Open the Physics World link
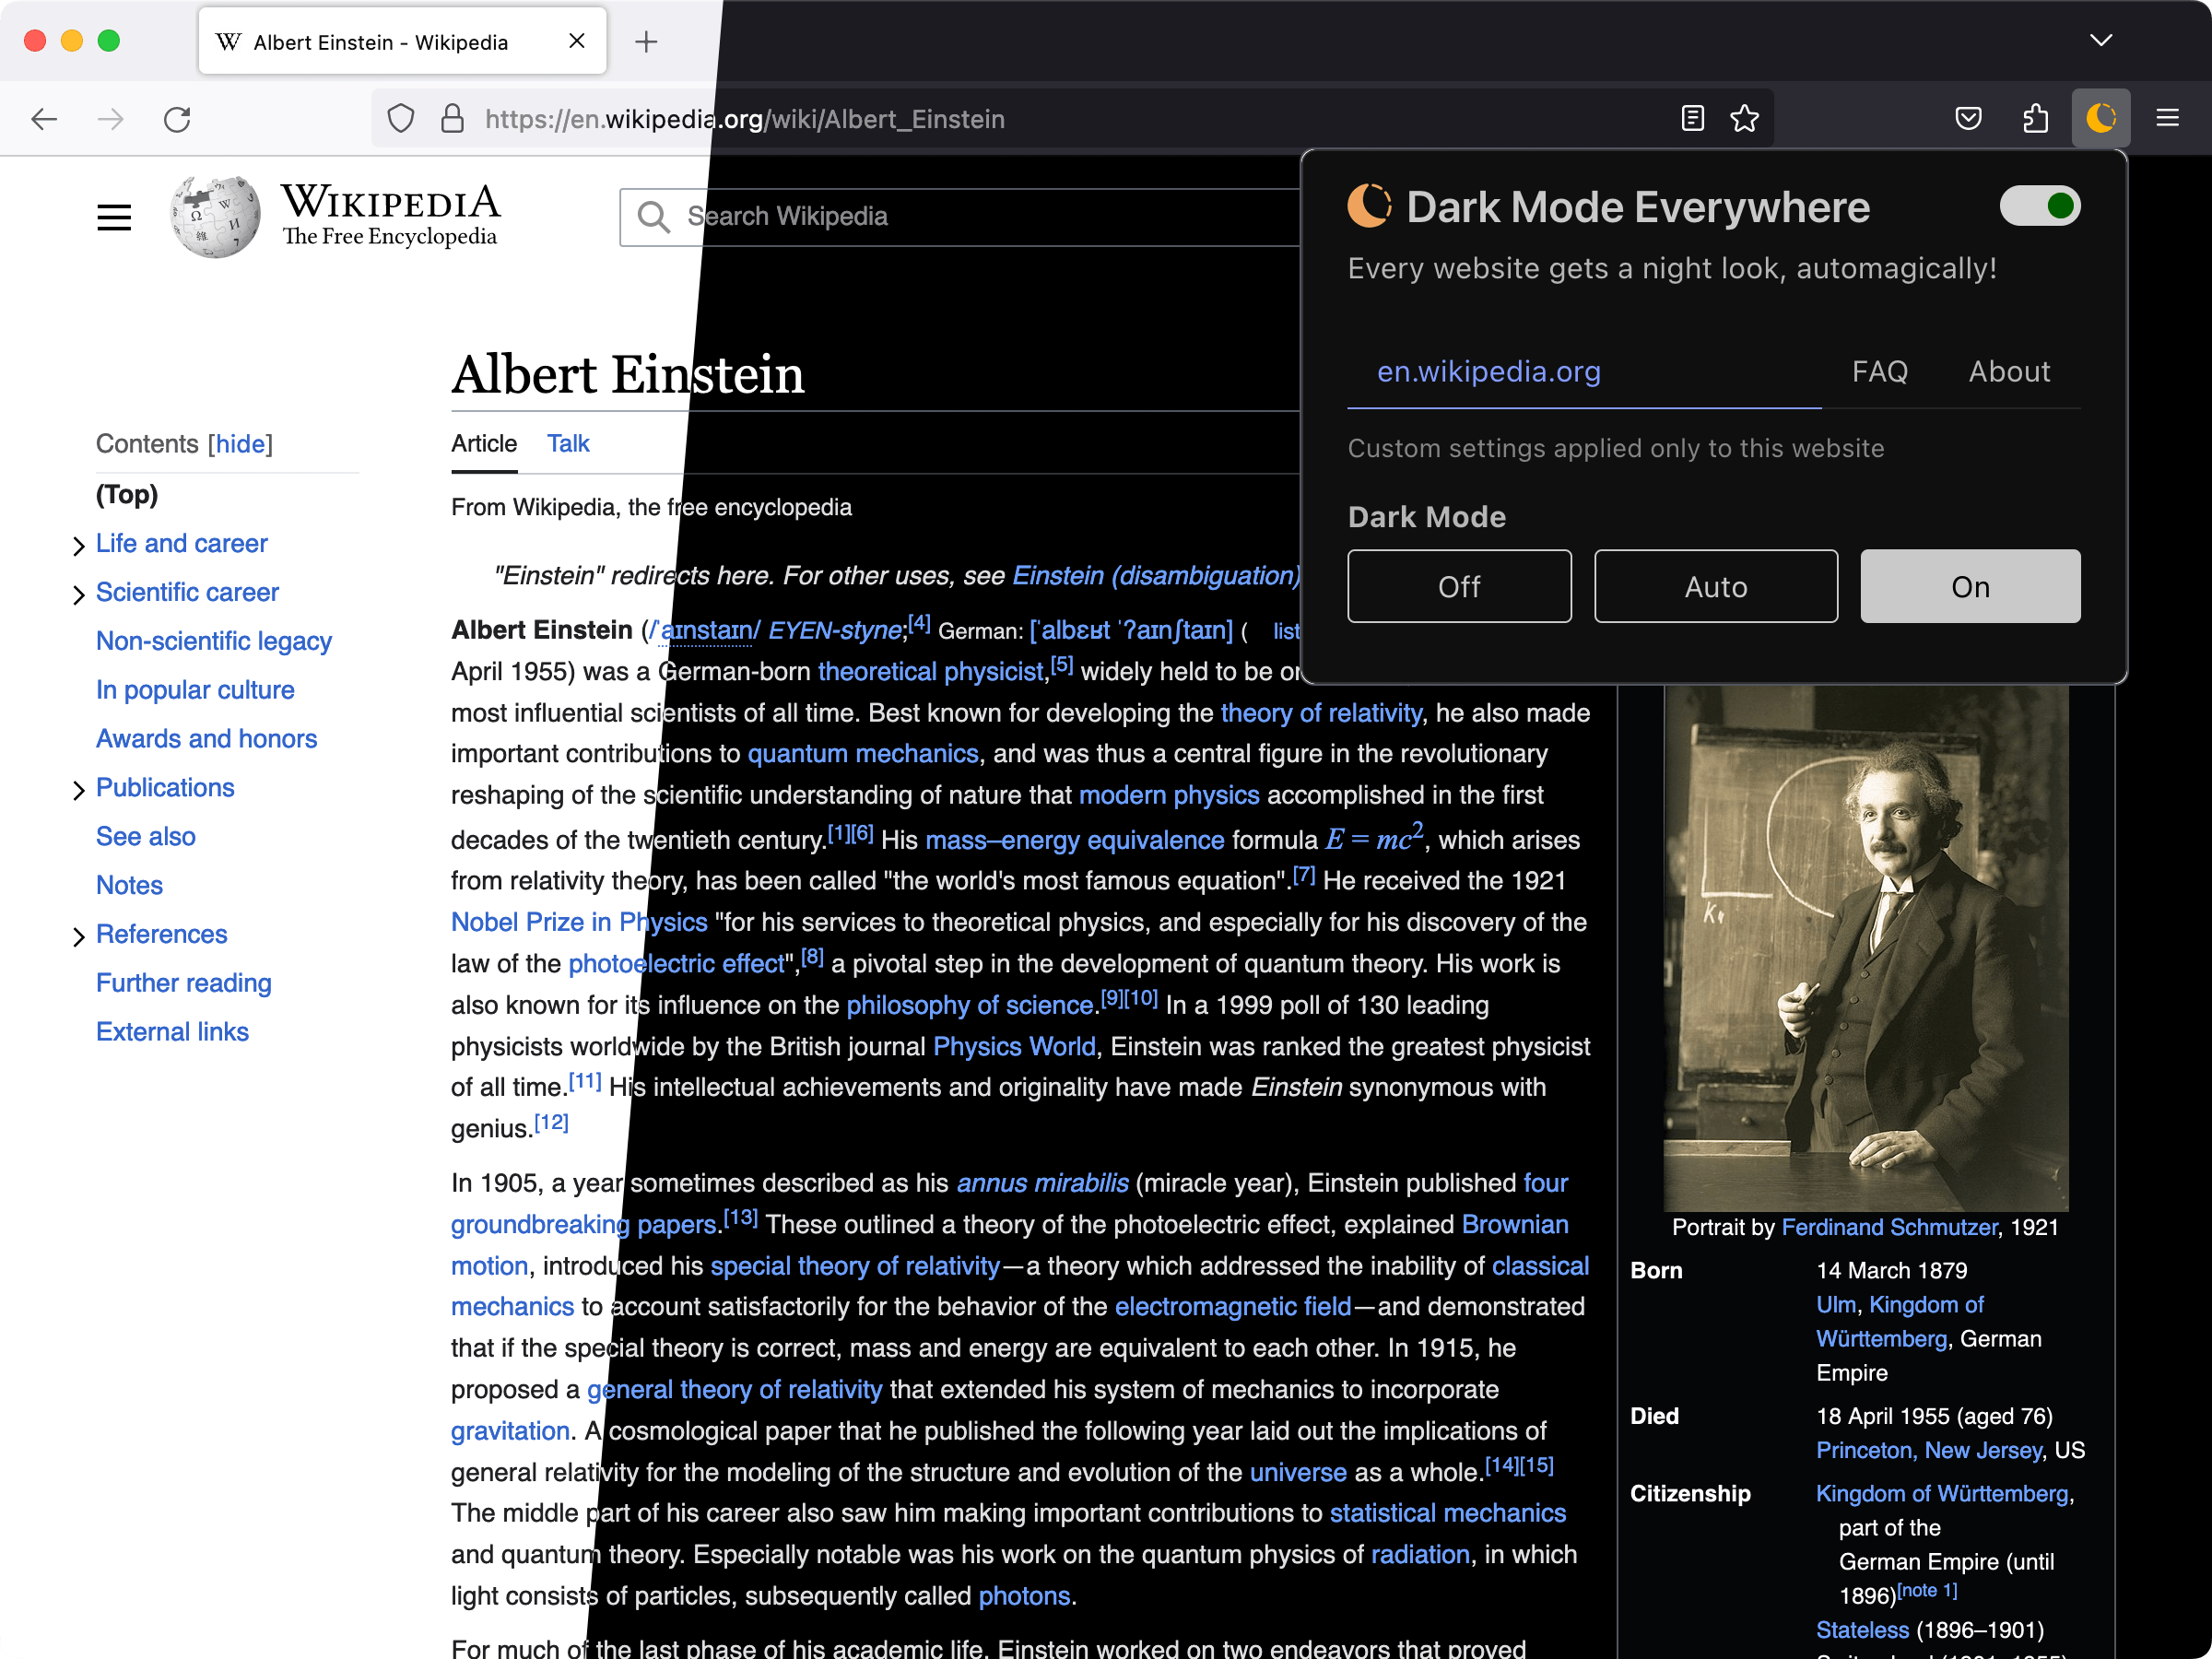The width and height of the screenshot is (2212, 1659). [x=1014, y=1046]
